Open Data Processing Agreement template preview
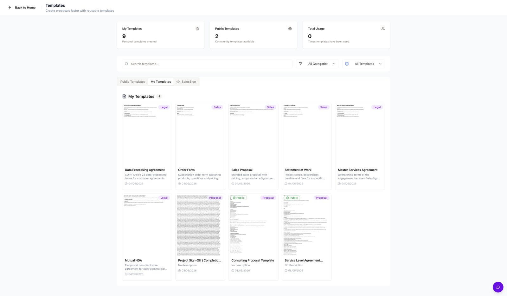This screenshot has width=507, height=296. click(x=147, y=135)
